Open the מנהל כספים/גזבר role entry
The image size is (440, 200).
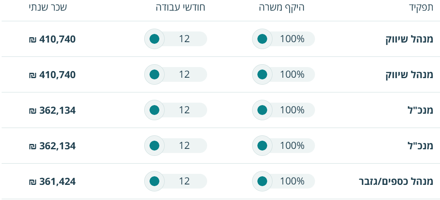pyautogui.click(x=395, y=182)
